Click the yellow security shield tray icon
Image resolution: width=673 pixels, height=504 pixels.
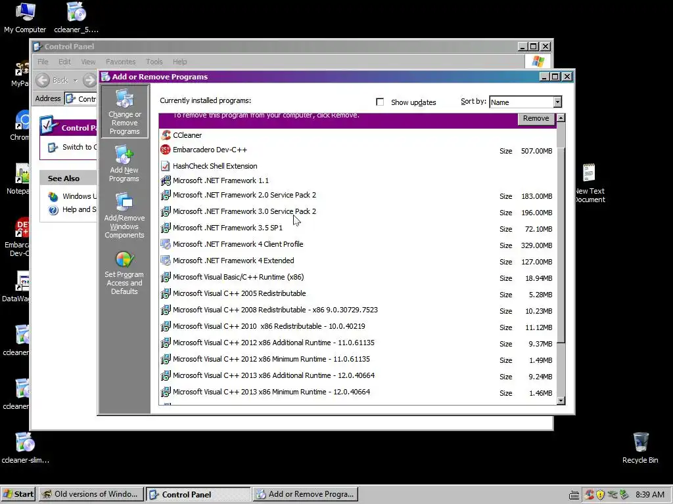[x=601, y=495]
